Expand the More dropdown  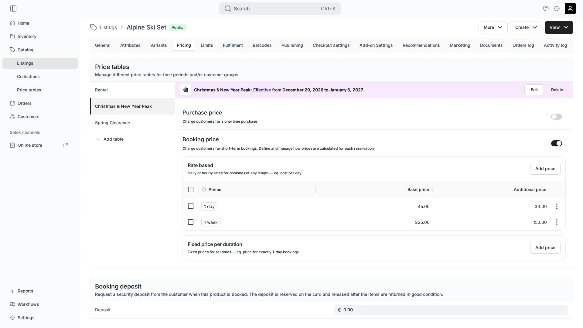point(493,27)
